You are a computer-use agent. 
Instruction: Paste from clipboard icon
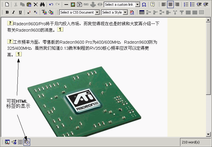point(29,5)
